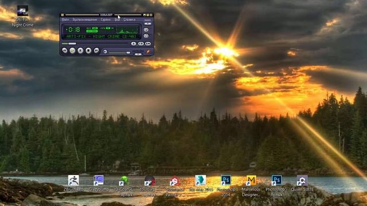Pause playback in Winamp
The width and height of the screenshot is (367, 206).
coord(80,50)
